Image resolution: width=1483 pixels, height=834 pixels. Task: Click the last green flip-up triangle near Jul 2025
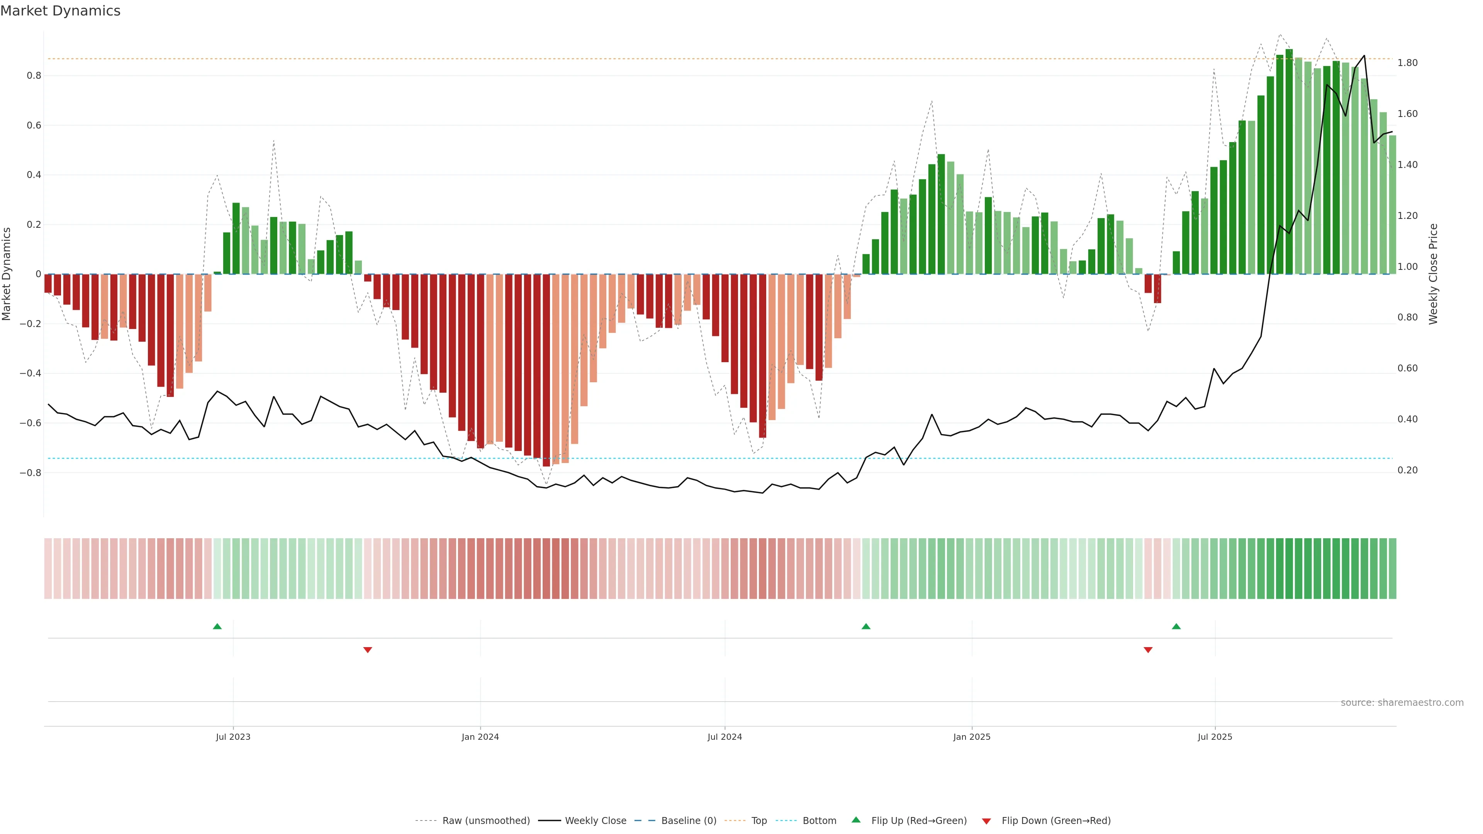[x=1176, y=626]
